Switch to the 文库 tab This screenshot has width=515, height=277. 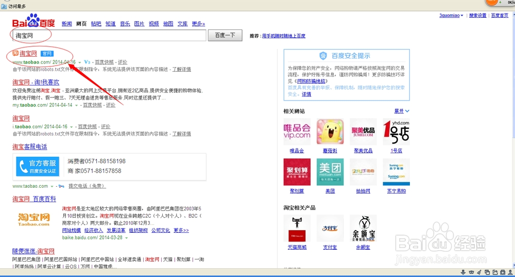(183, 24)
